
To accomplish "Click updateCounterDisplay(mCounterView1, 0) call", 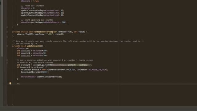I will pyautogui.click(x=42, y=10).
